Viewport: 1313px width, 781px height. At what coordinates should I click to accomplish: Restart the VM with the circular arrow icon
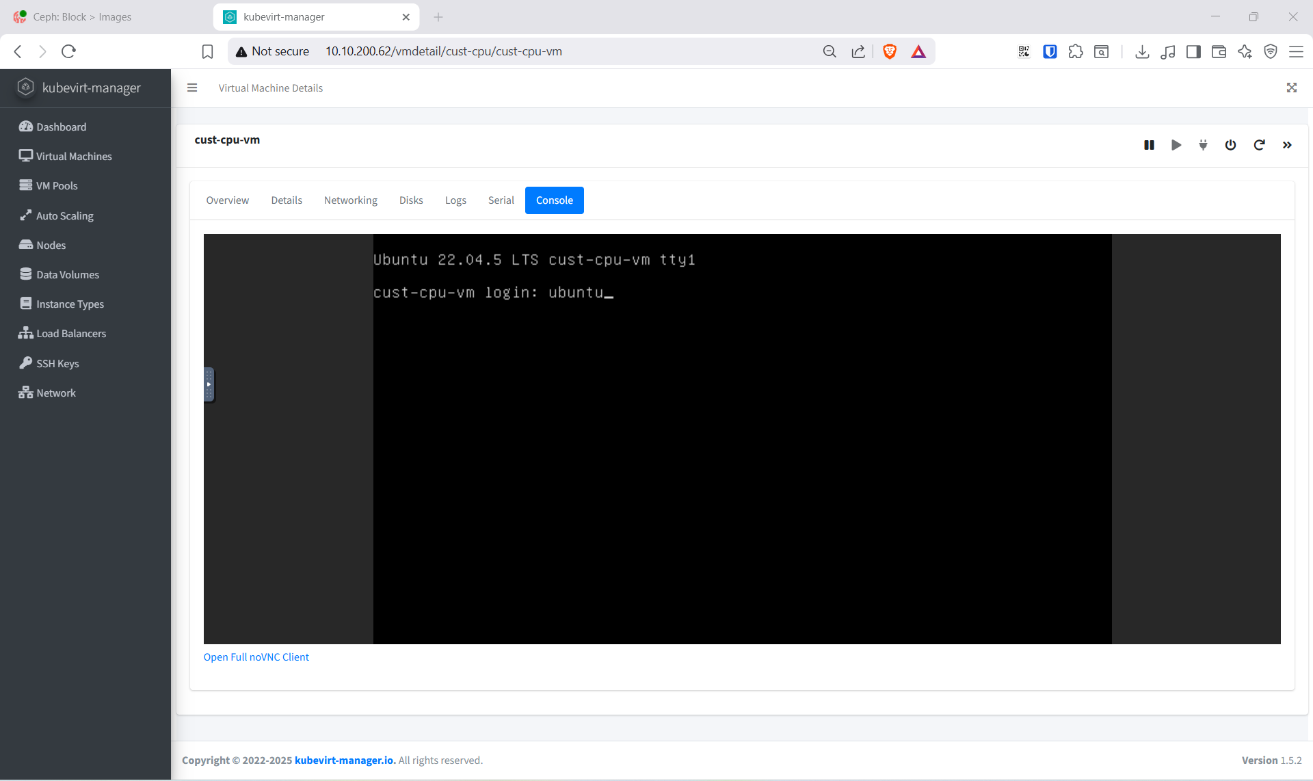1259,145
